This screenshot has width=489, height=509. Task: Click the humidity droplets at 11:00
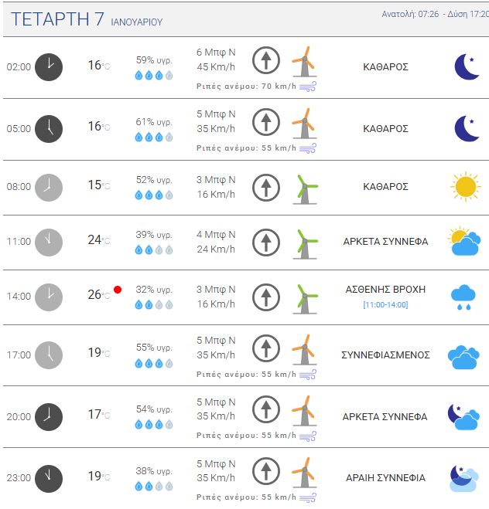pos(154,249)
